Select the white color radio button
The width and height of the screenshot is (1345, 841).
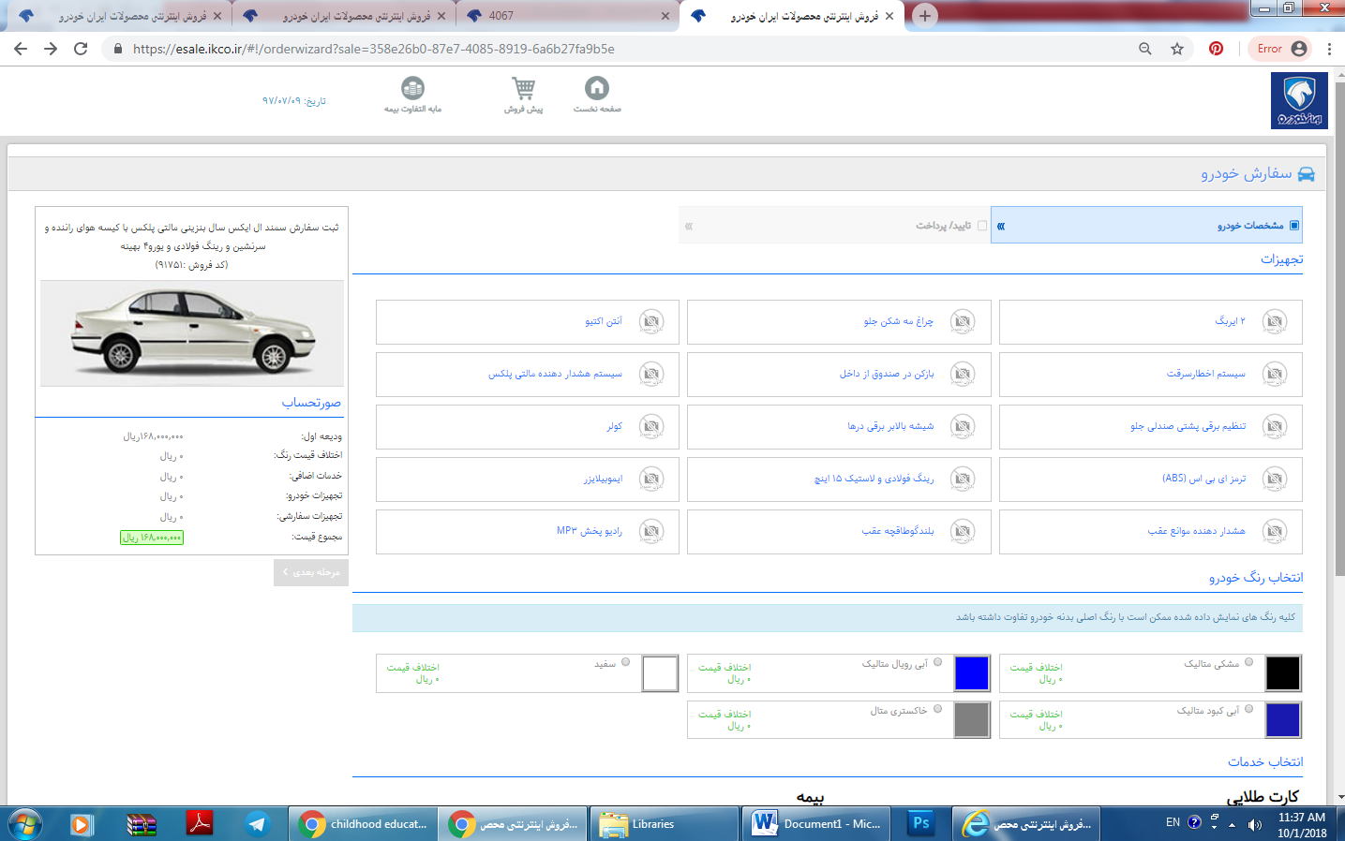pyautogui.click(x=625, y=662)
